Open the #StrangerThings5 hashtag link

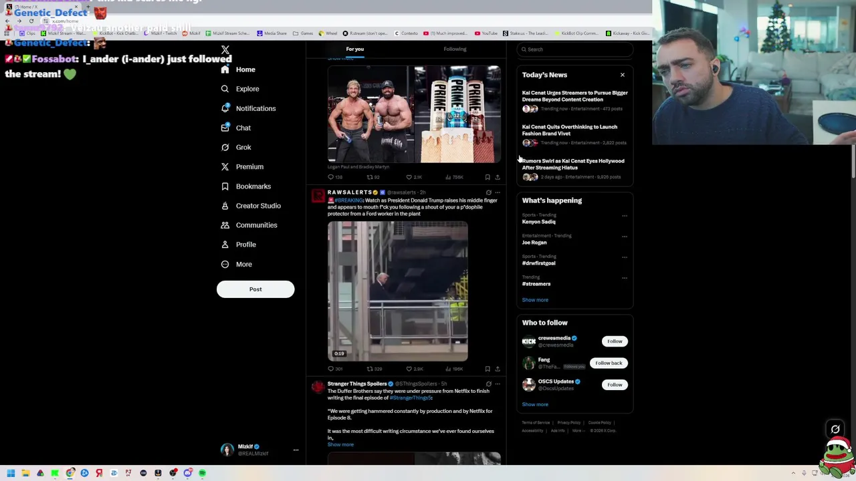[411, 398]
